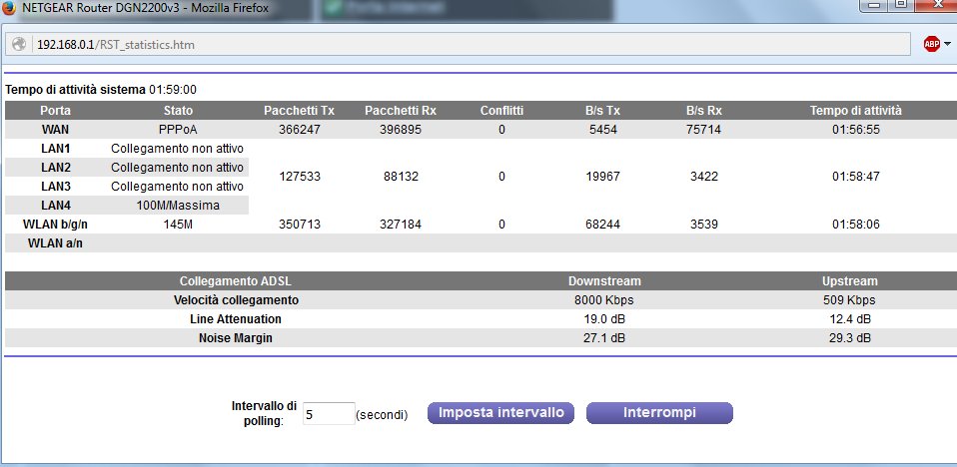Image resolution: width=957 pixels, height=467 pixels.
Task: Select the Conflitti column header
Action: click(x=501, y=111)
